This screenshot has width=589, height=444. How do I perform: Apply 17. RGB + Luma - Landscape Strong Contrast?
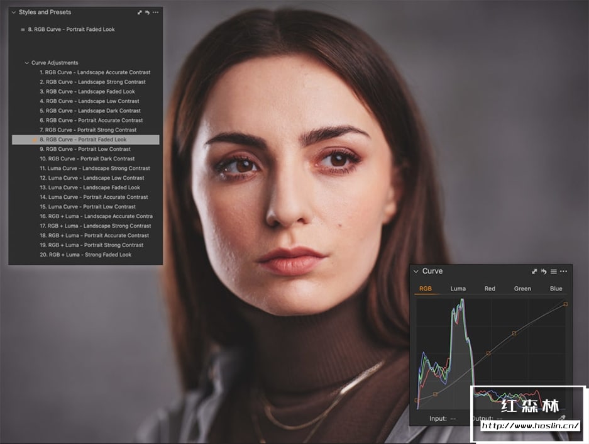coord(96,226)
